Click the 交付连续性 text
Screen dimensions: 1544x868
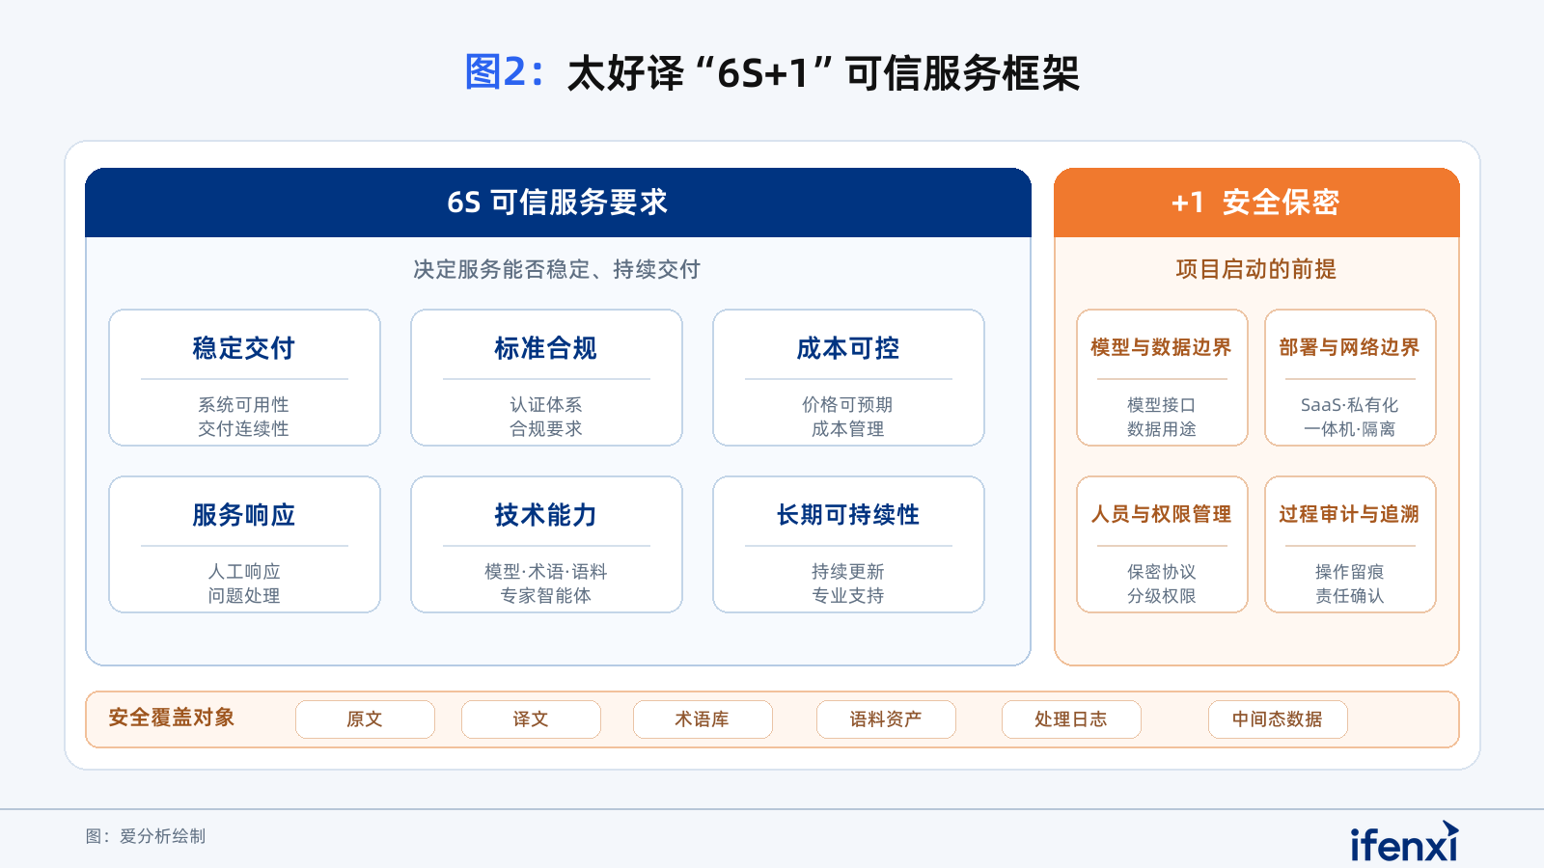[x=244, y=429]
